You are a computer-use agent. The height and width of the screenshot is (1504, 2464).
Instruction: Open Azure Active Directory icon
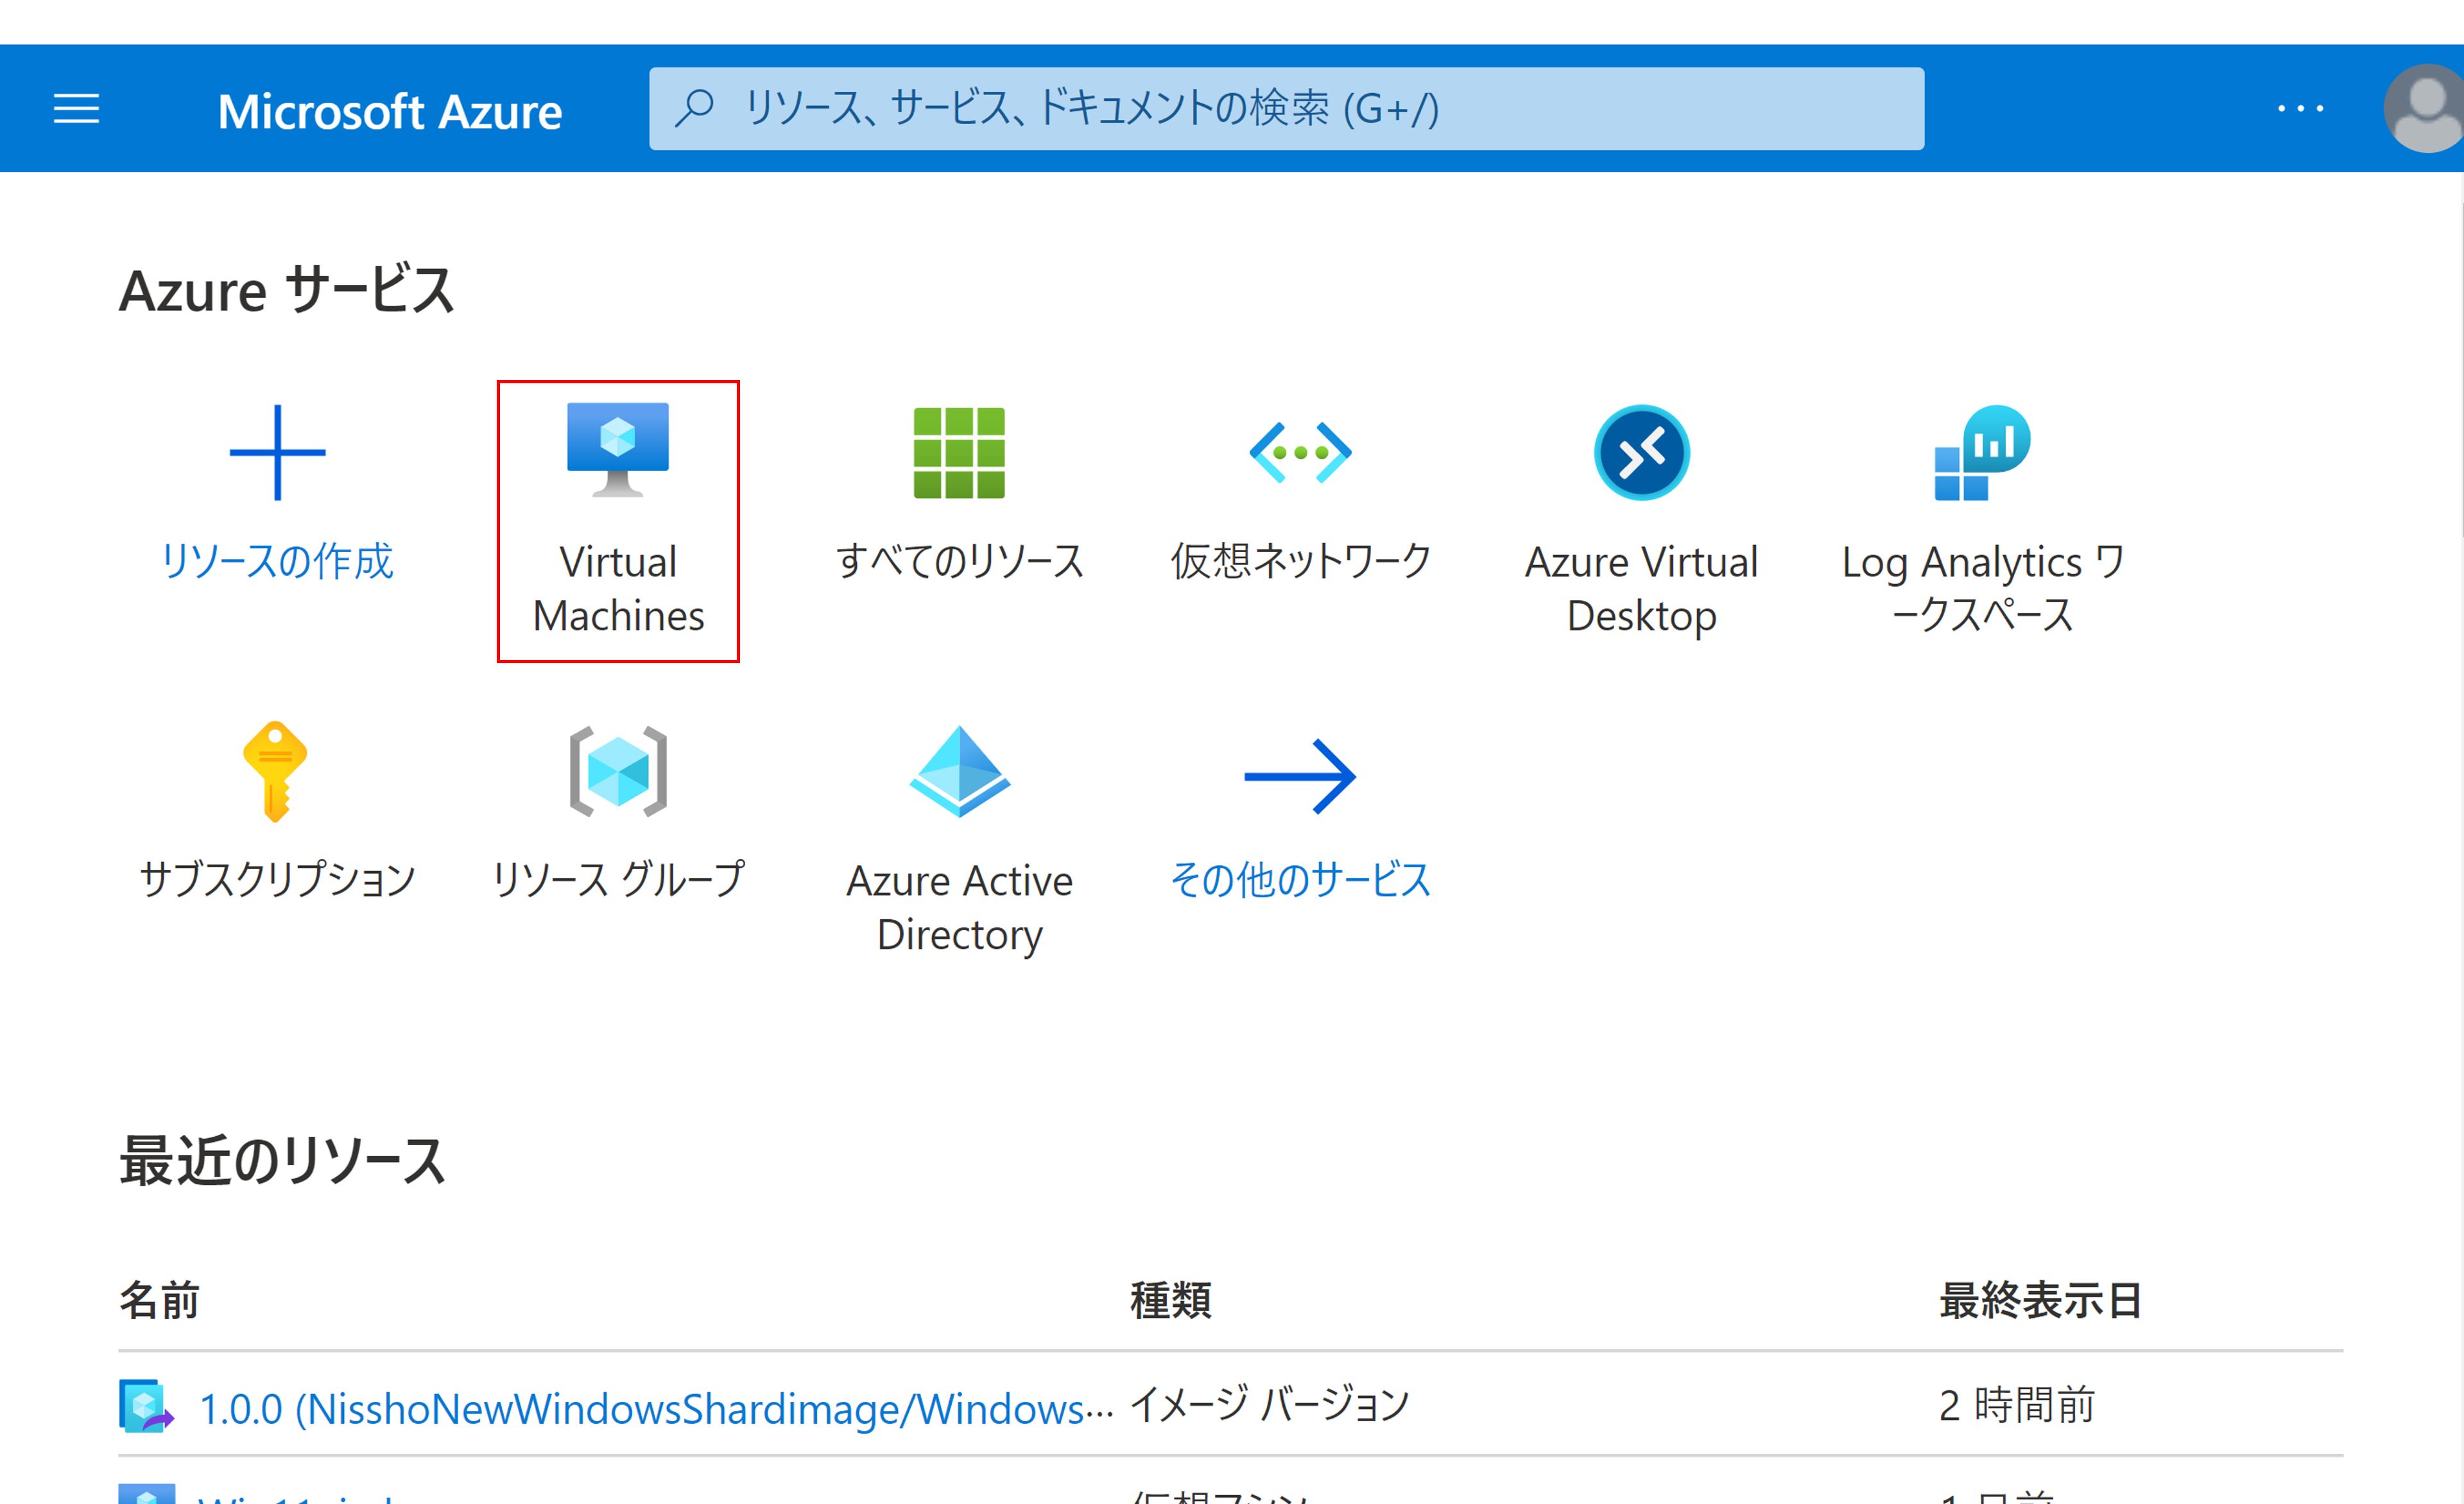pos(959,772)
